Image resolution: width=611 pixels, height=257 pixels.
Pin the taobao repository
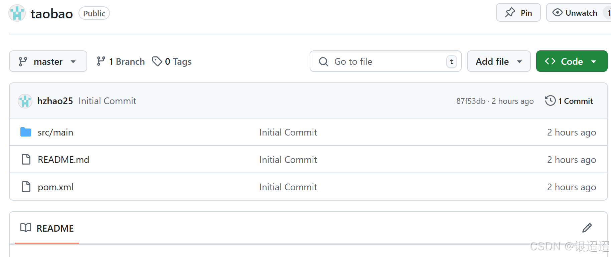click(518, 13)
